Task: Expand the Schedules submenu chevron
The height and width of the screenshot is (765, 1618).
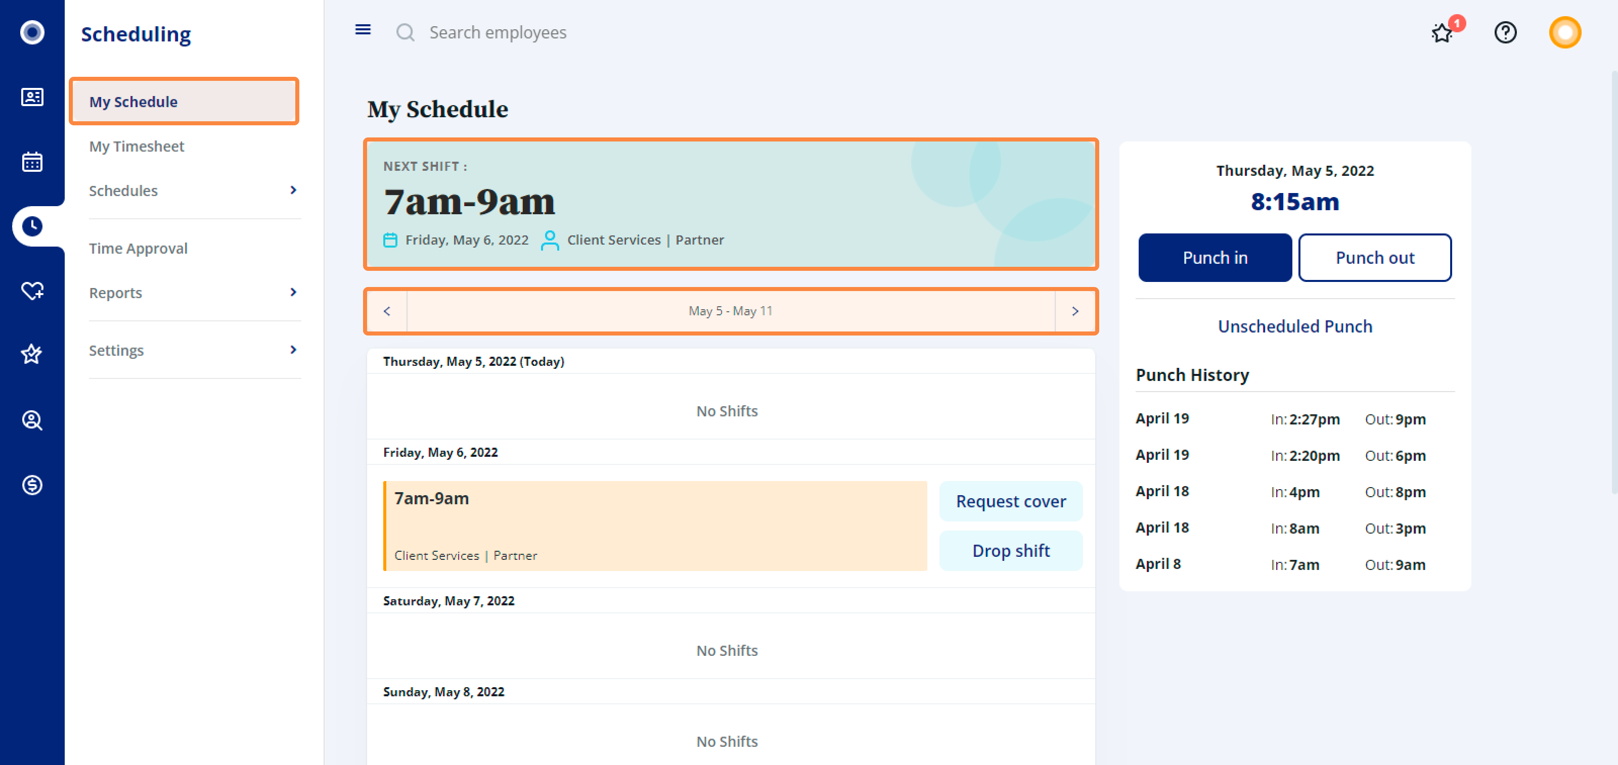Action: click(293, 190)
